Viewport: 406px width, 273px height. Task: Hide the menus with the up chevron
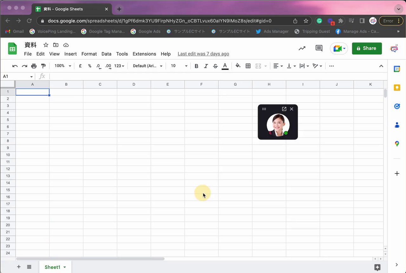(x=381, y=66)
